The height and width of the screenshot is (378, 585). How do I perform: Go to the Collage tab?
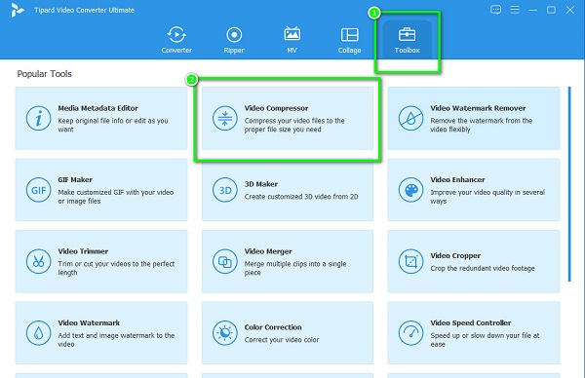pos(350,40)
